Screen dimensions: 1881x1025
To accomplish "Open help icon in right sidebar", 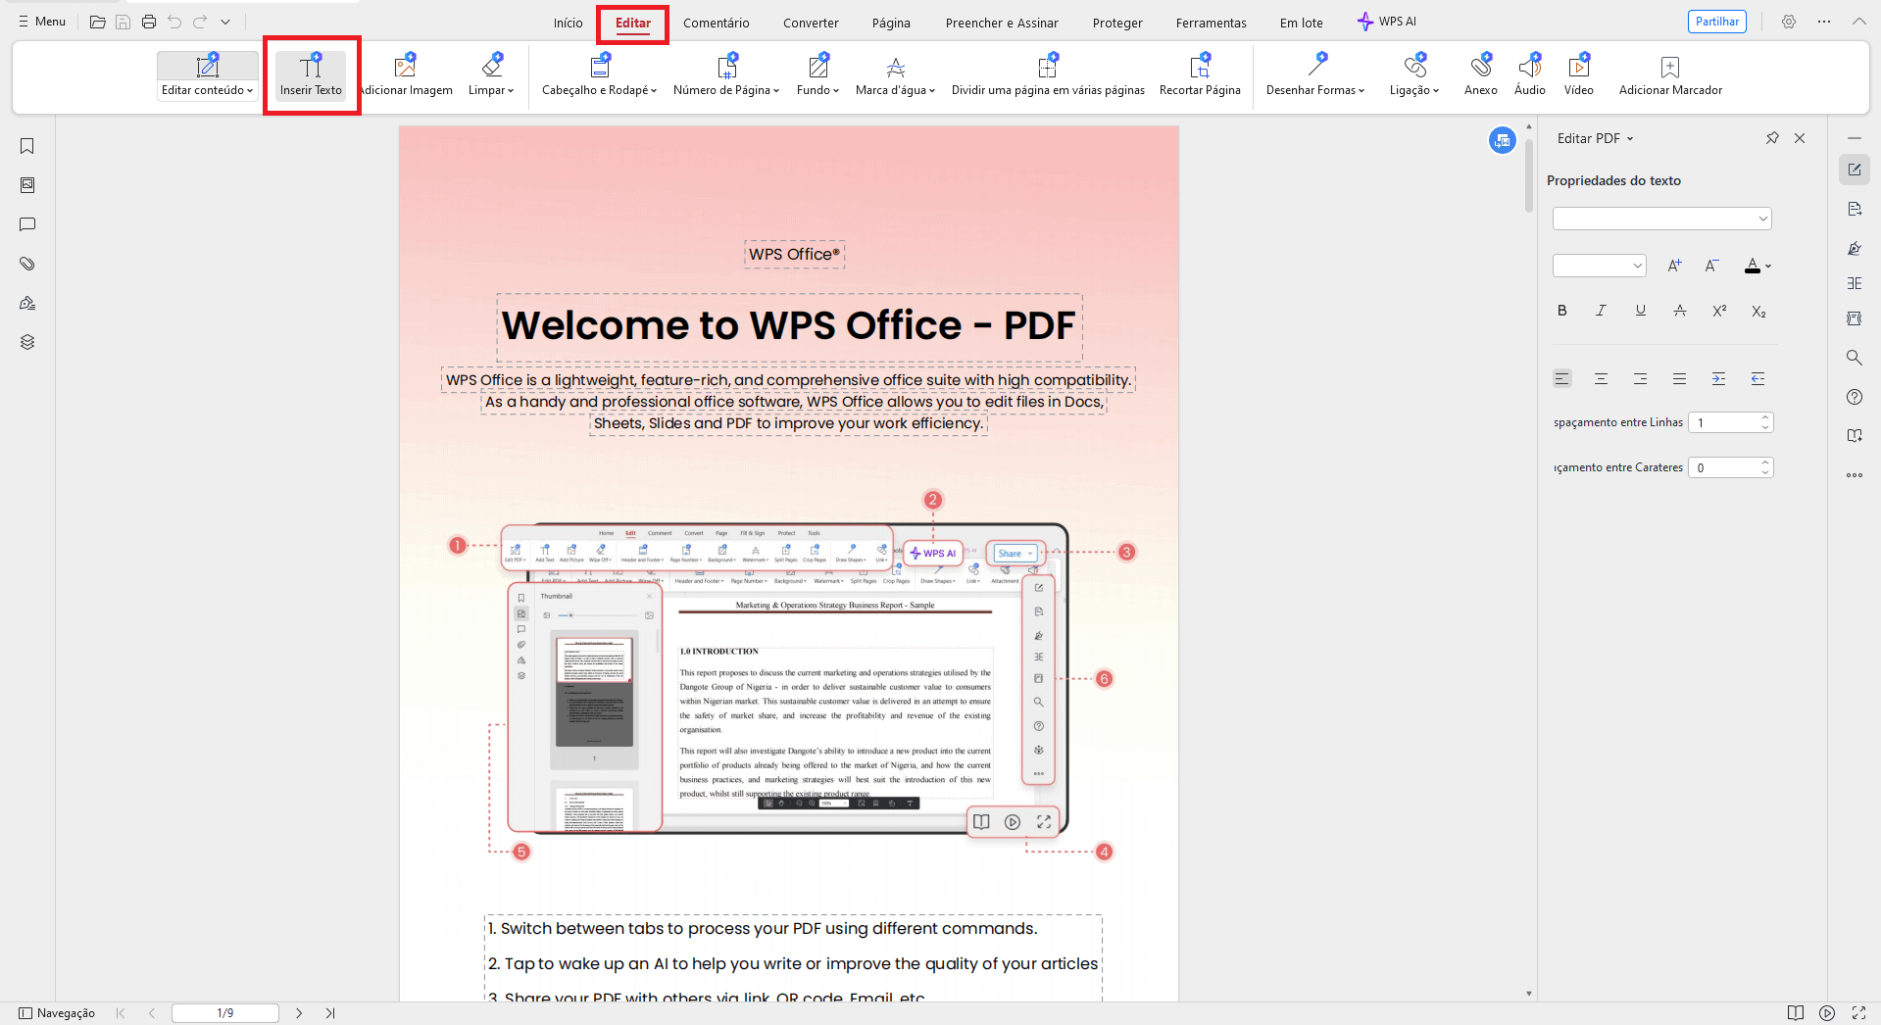I will (1855, 397).
